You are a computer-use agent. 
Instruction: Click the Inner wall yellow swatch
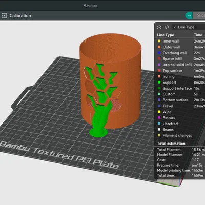[159, 41]
